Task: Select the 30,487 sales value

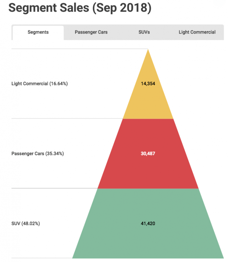Action: 148,153
